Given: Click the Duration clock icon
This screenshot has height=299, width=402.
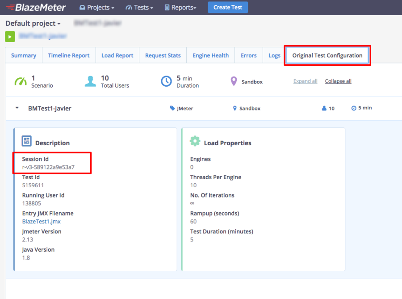Looking at the screenshot, I should click(166, 81).
